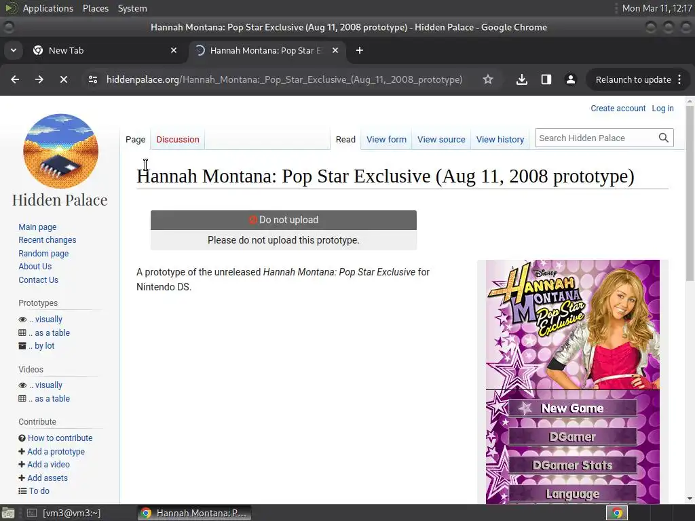This screenshot has height=521, width=695.
Task: Switch to the New Tab tab
Action: [105, 50]
